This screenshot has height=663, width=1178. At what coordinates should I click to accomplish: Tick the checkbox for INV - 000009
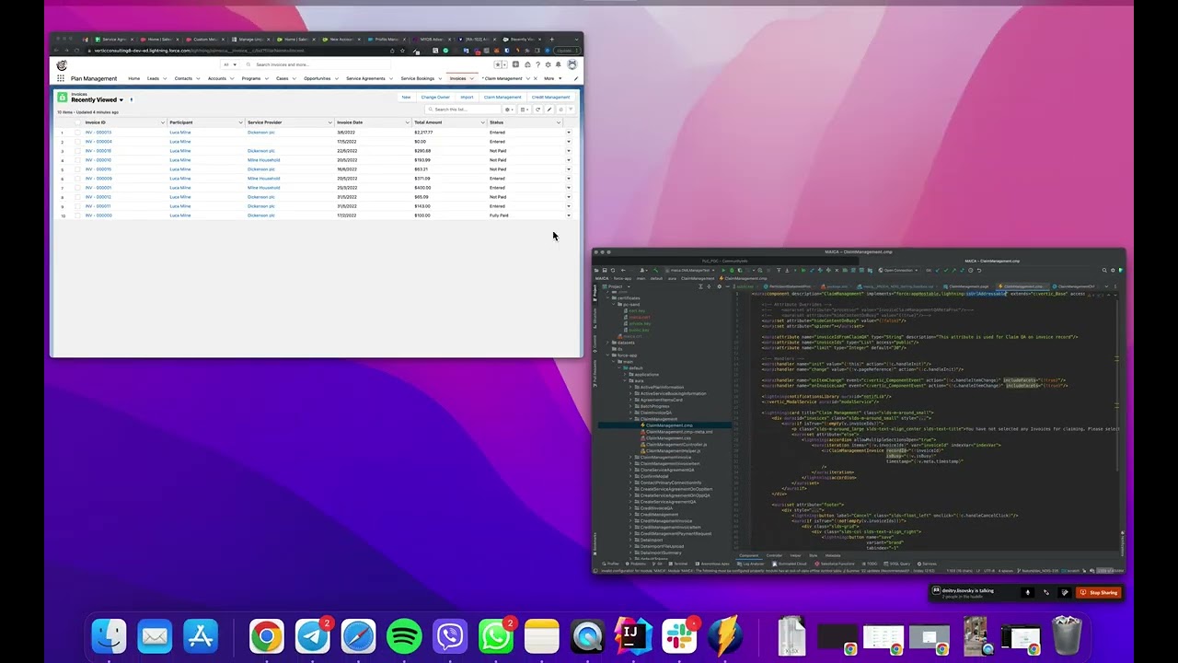(77, 179)
